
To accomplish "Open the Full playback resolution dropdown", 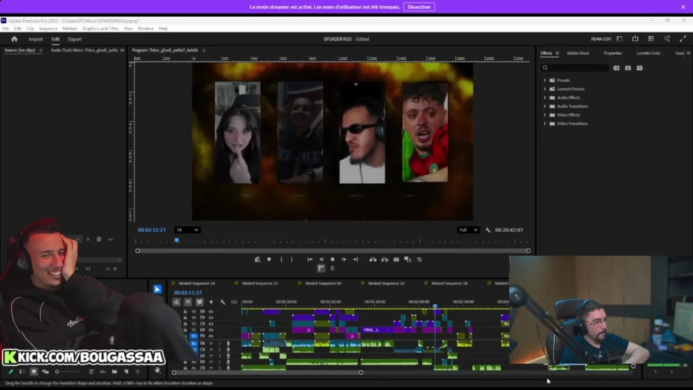I will [468, 230].
